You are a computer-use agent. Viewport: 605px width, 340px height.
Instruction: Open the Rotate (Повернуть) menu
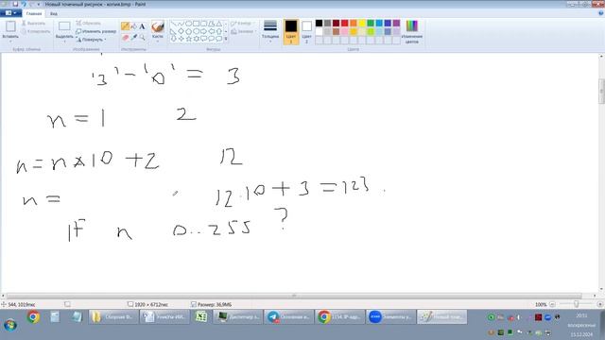91,40
